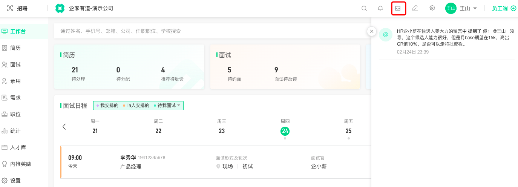
Task: Open the notification bell icon
Action: [x=380, y=8]
